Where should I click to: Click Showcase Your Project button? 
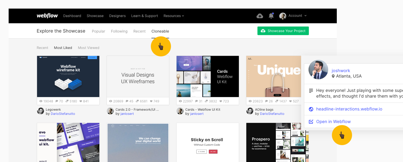pyautogui.click(x=283, y=31)
